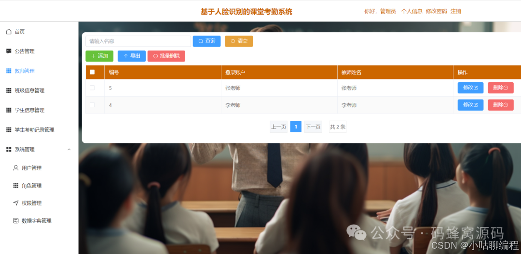Click the chat bubble icon beside 公告管理
The width and height of the screenshot is (521, 254).
click(9, 51)
